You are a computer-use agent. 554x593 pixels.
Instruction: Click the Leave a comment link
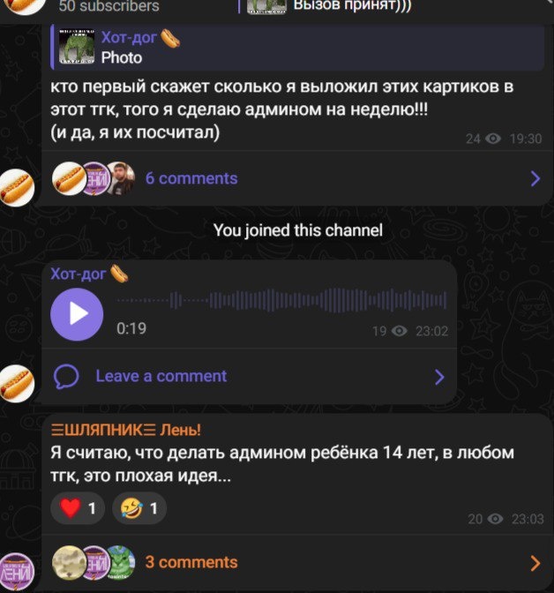point(161,376)
